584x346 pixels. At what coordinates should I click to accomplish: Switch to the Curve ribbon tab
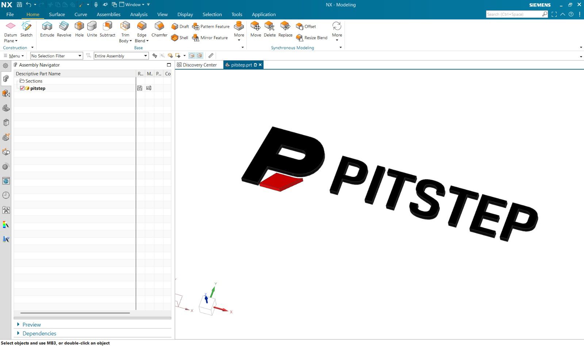(81, 14)
